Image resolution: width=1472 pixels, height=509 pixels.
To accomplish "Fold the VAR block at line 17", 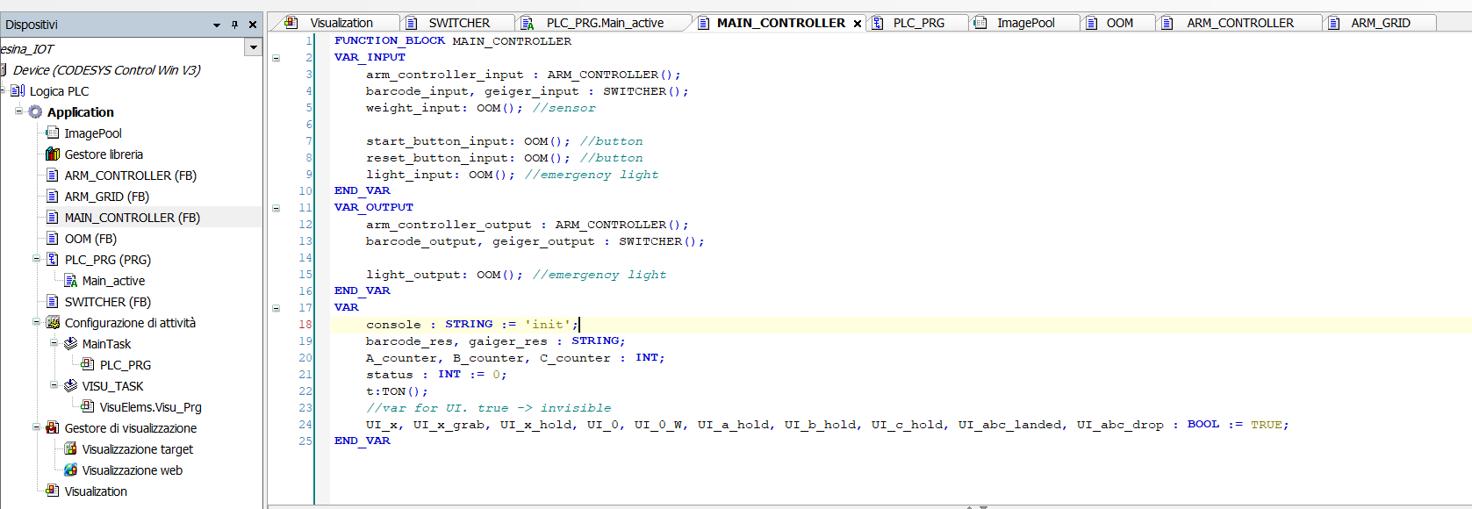I will click(276, 308).
